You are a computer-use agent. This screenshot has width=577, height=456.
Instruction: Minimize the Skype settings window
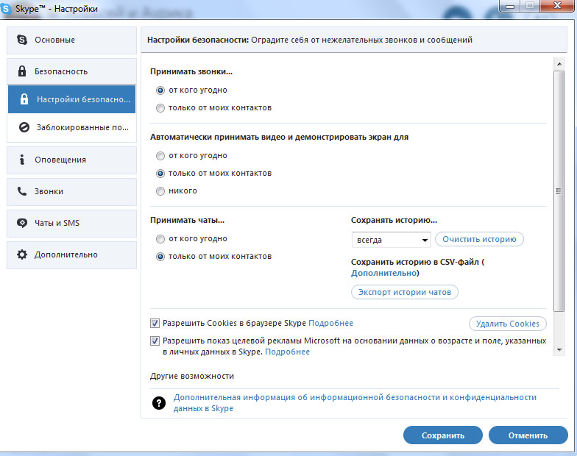509,6
